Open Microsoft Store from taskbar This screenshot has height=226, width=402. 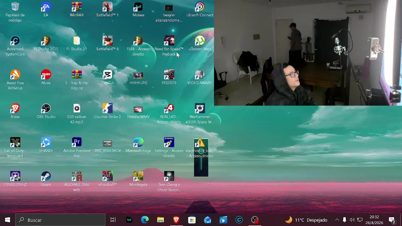(192, 220)
